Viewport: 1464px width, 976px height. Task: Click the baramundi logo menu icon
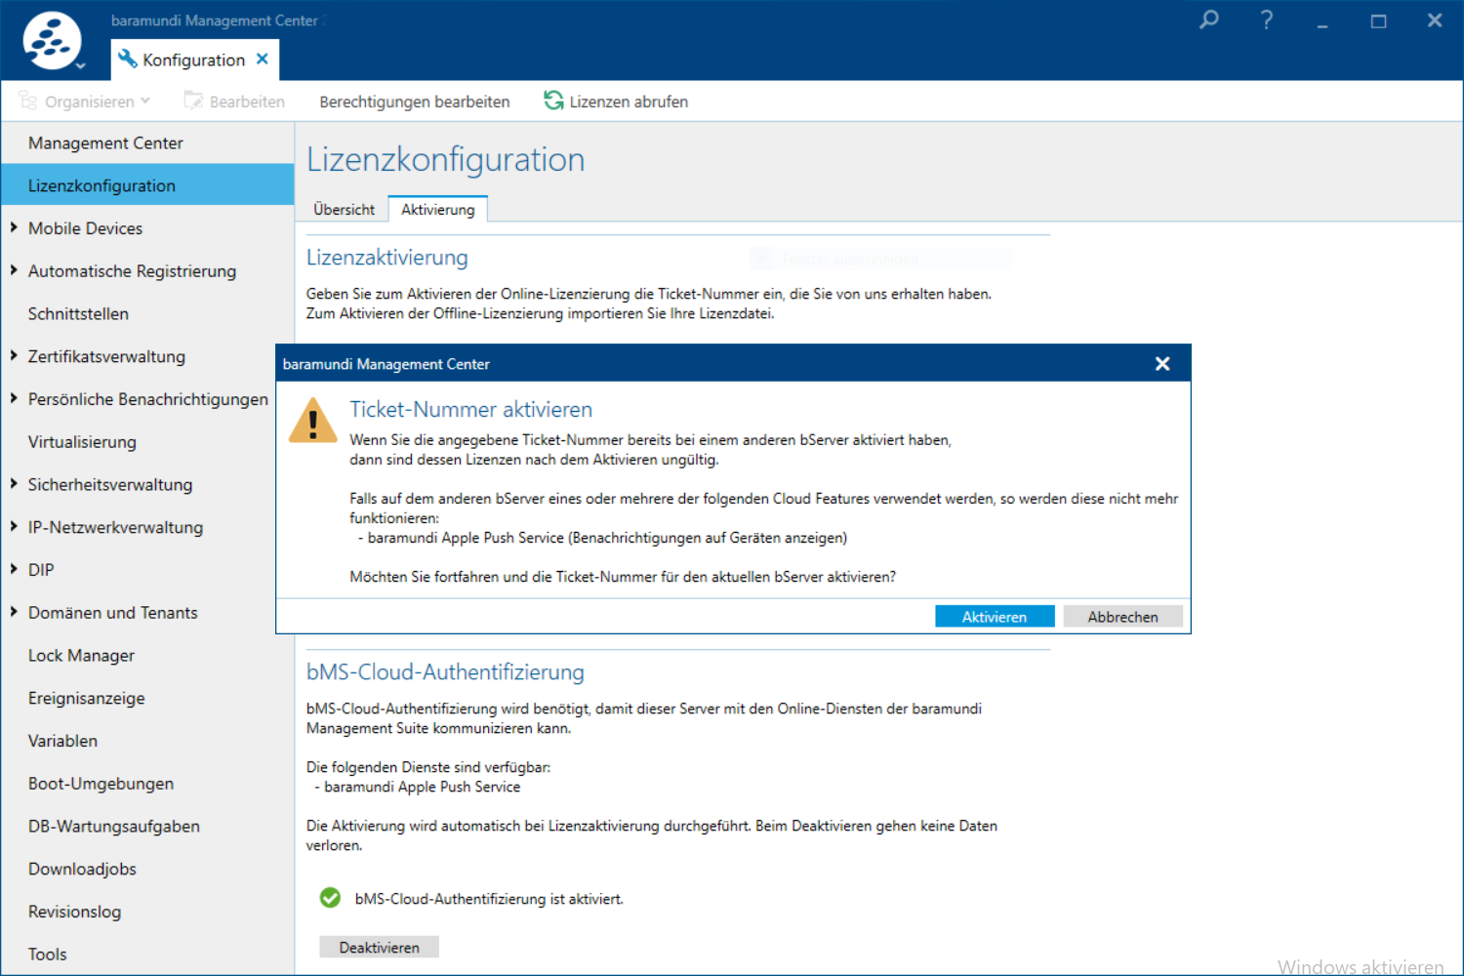tap(52, 41)
